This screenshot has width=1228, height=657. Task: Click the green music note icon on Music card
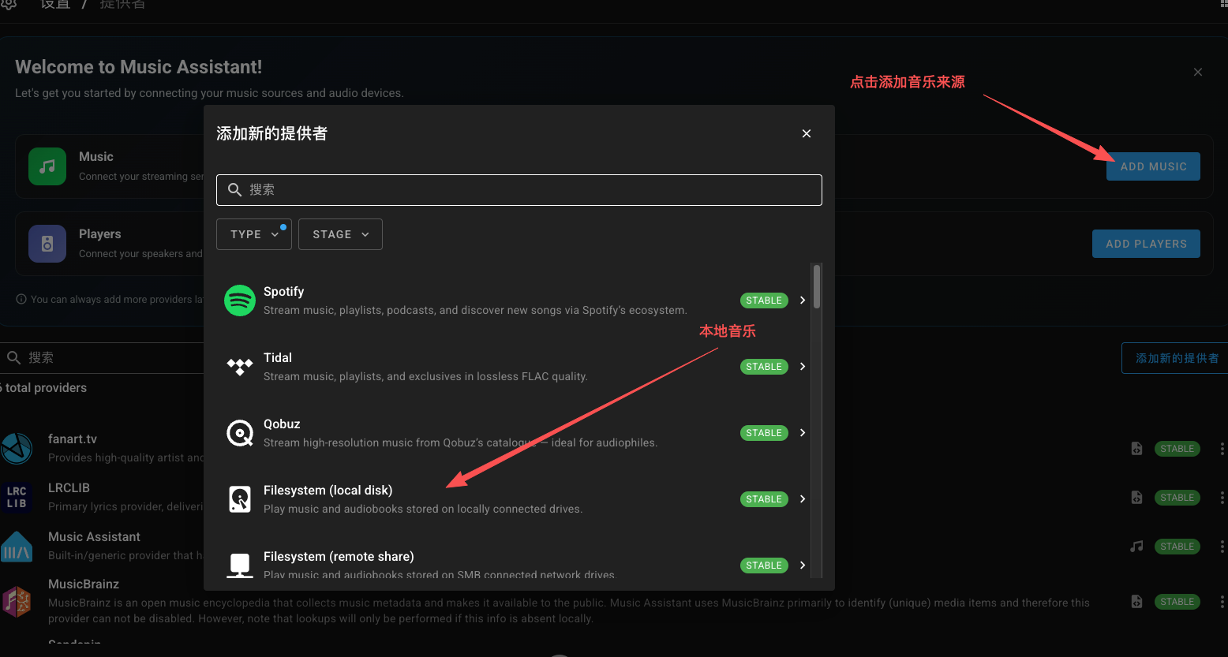pos(47,166)
